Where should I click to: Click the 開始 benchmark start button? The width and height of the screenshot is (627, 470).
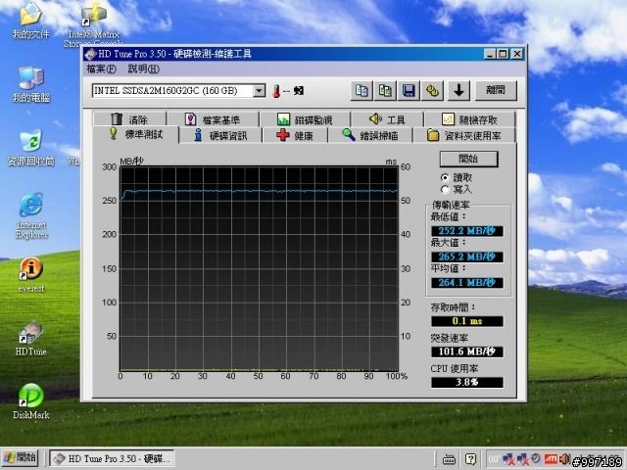468,159
